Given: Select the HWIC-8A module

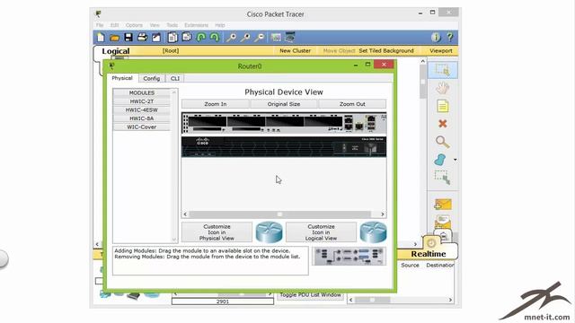Looking at the screenshot, I should (x=142, y=118).
